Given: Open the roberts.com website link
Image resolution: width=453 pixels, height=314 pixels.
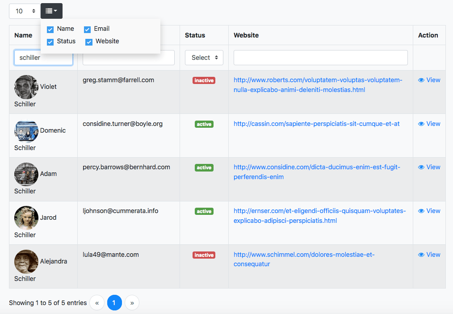Looking at the screenshot, I should click(x=318, y=85).
